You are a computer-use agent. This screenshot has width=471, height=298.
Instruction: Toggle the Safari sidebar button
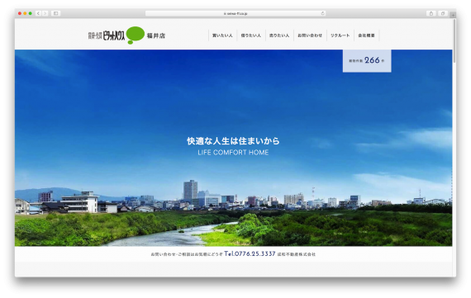55,13
